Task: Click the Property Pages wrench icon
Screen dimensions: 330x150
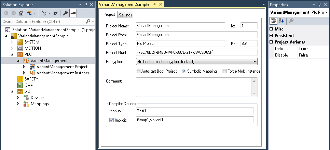Action: (291, 21)
